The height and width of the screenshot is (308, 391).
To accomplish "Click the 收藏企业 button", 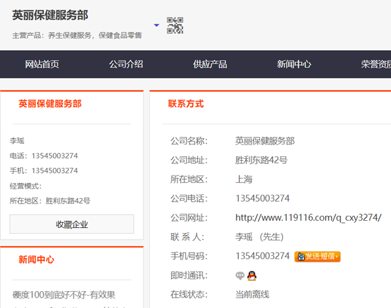I will click(72, 224).
